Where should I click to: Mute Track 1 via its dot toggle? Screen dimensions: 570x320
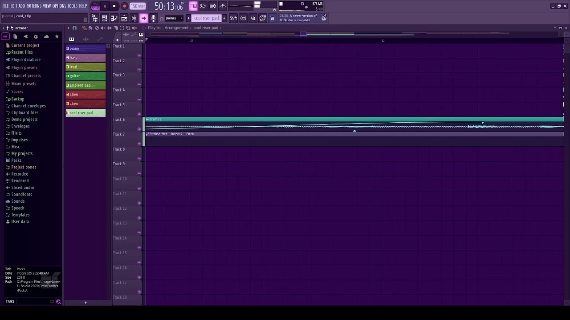pyautogui.click(x=139, y=56)
